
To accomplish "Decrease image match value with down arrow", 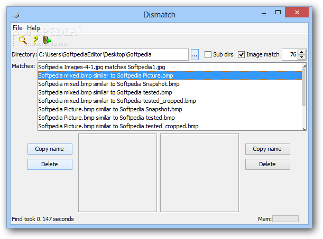I will tap(301, 57).
